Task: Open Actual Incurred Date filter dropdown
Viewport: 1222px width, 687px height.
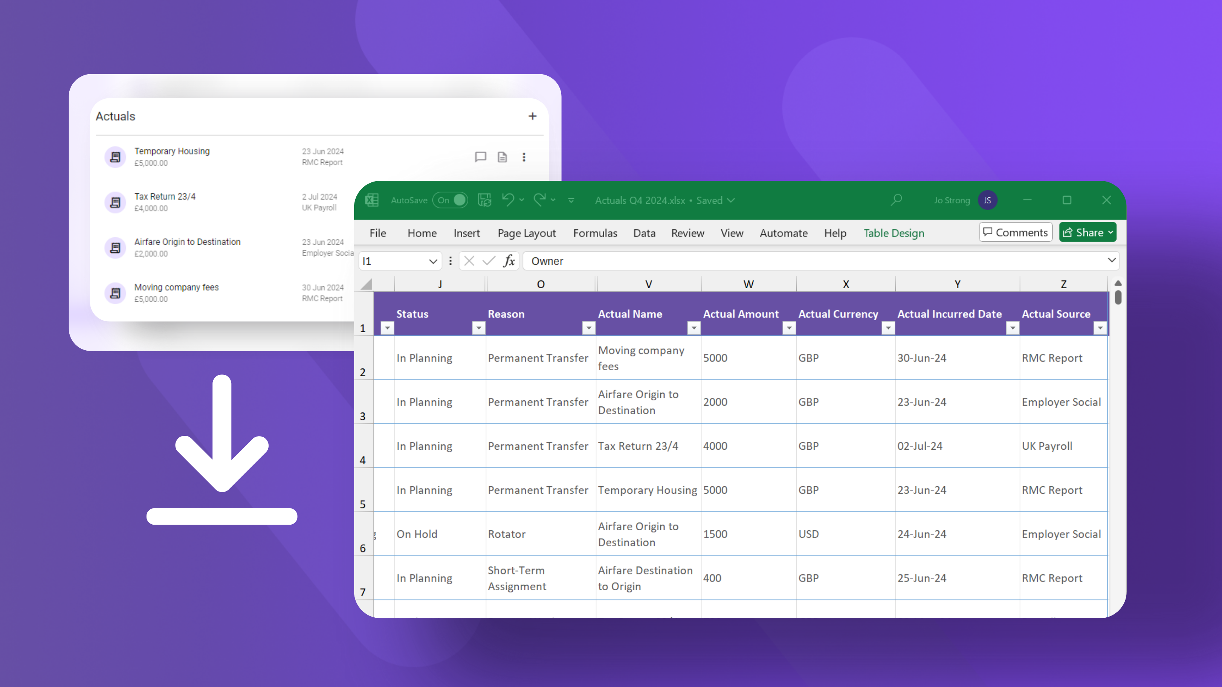Action: pyautogui.click(x=1013, y=328)
